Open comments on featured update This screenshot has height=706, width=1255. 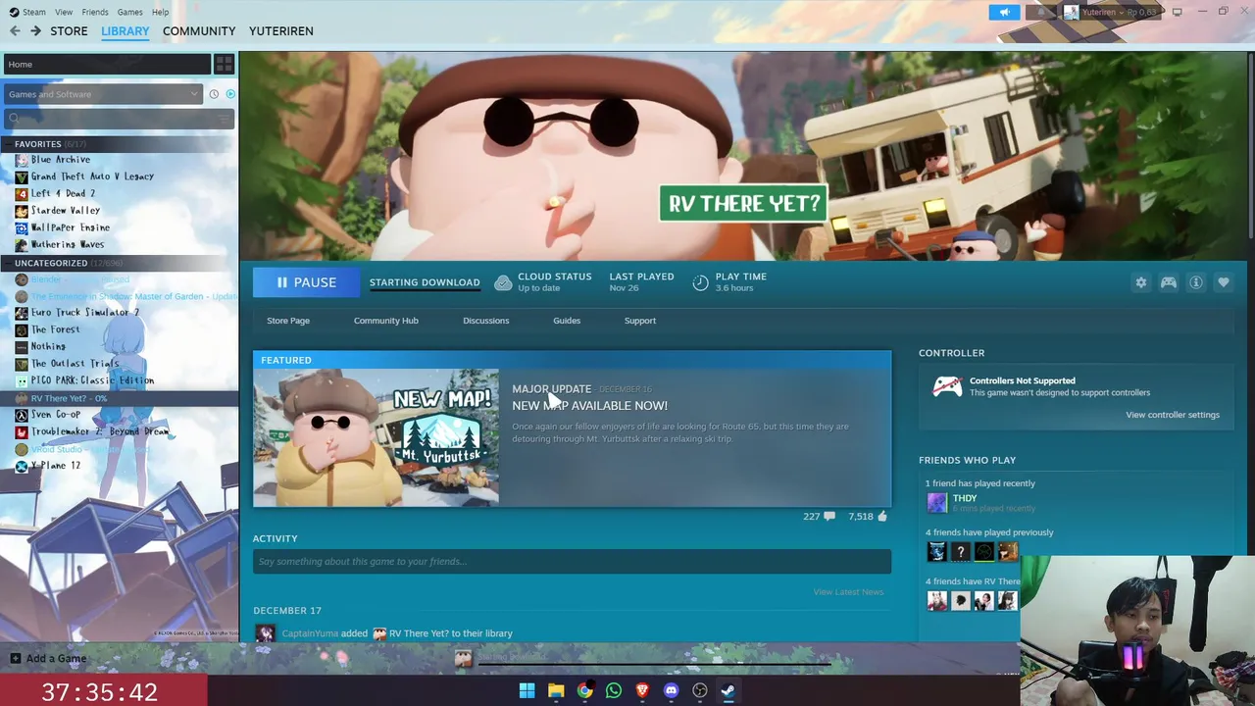829,516
